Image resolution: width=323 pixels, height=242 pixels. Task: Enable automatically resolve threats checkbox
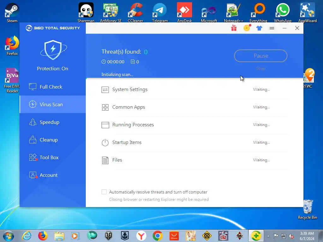coord(104,192)
